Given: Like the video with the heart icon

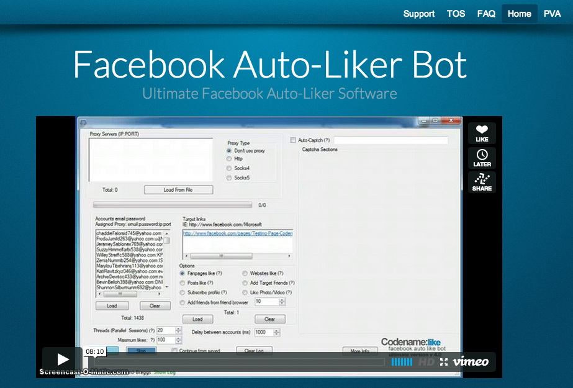Looking at the screenshot, I should point(482,133).
